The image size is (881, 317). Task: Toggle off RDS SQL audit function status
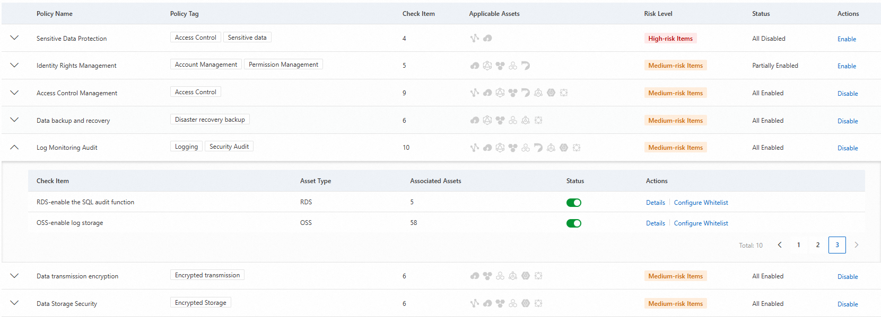pyautogui.click(x=574, y=203)
